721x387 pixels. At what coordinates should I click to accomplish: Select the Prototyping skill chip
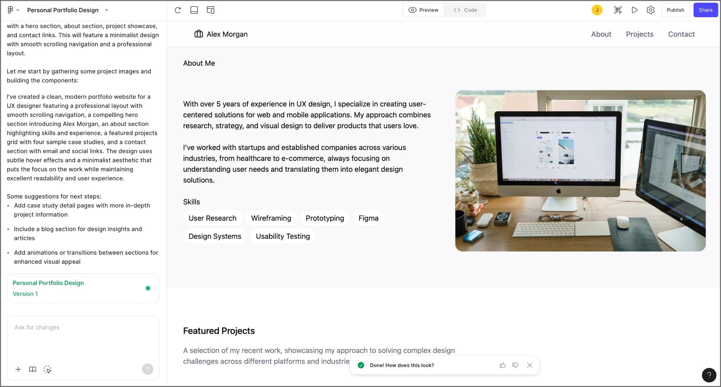[x=324, y=218]
